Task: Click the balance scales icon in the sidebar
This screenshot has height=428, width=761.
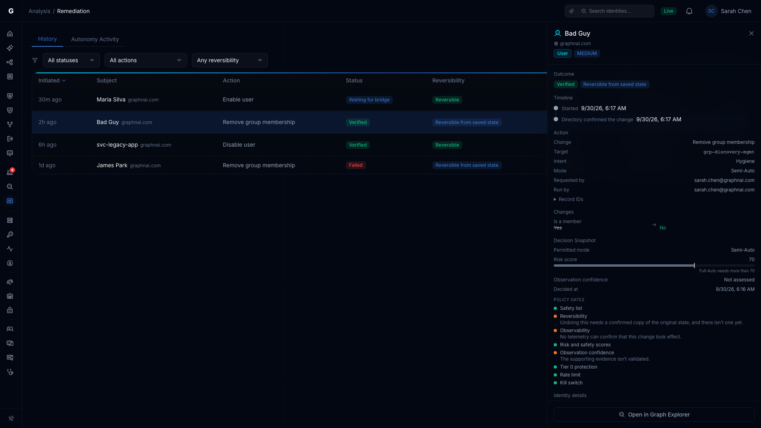Action: coord(10,282)
